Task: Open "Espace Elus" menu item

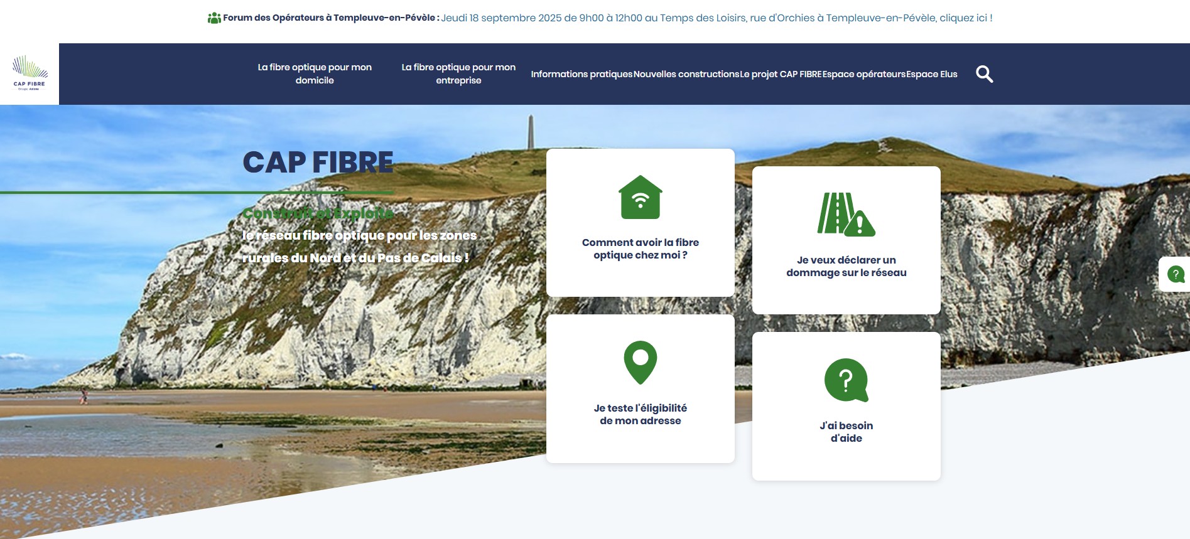Action: tap(932, 74)
